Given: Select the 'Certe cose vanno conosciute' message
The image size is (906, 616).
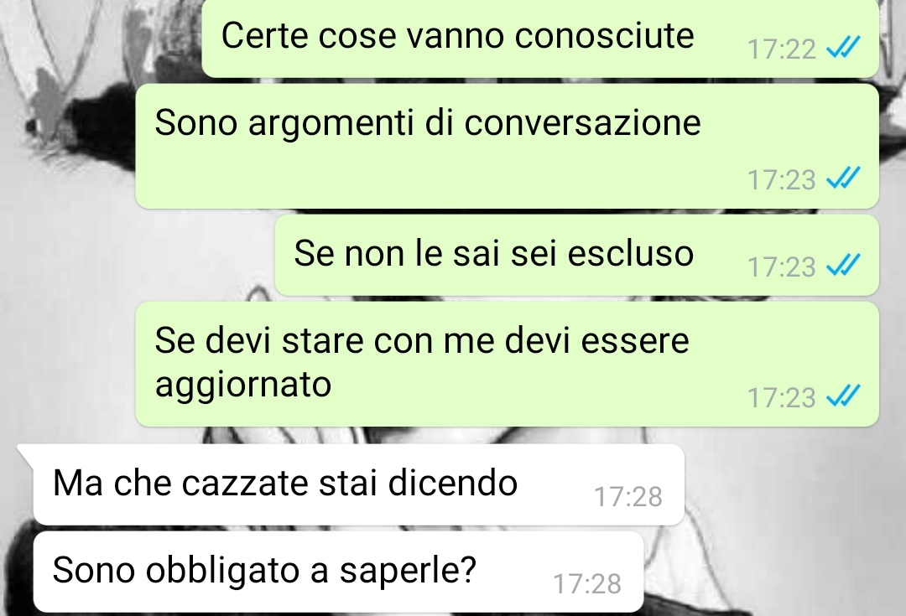Looking at the screenshot, I should 540,38.
